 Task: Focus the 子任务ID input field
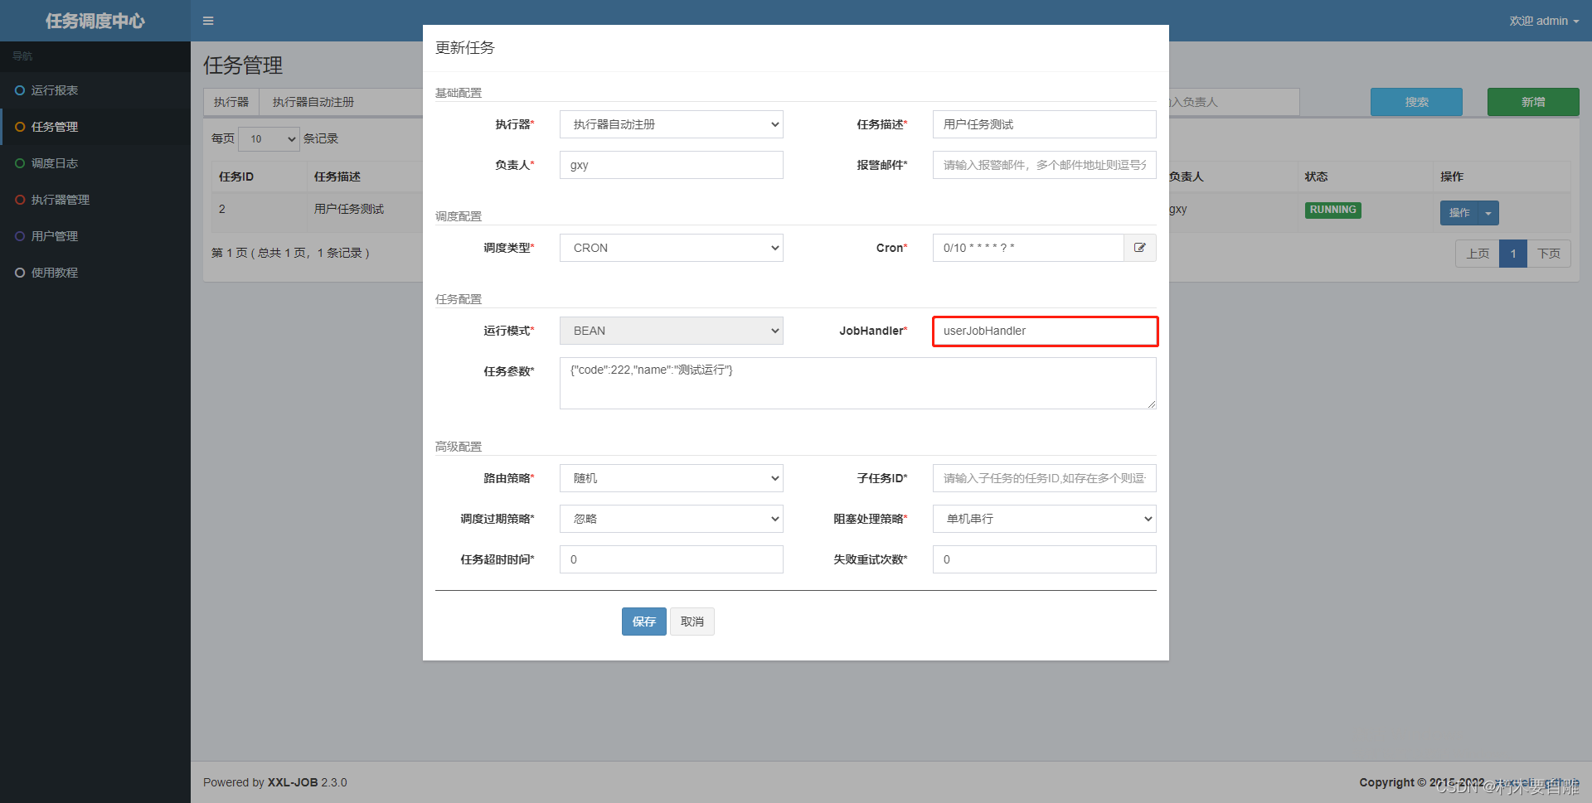coord(1045,478)
